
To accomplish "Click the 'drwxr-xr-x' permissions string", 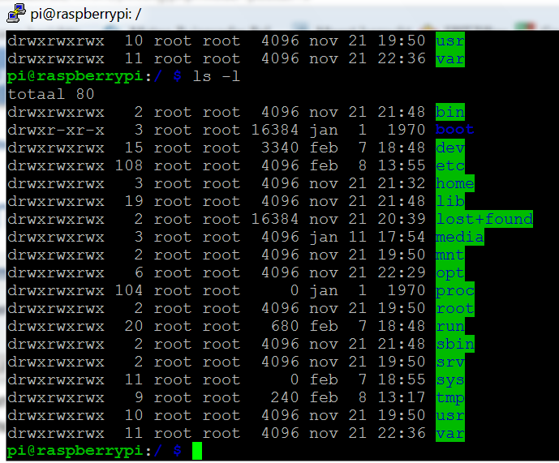I will (x=56, y=130).
